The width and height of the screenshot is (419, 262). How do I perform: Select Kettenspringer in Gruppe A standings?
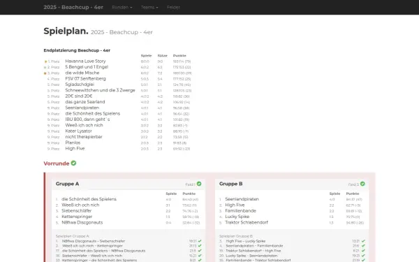click(x=77, y=217)
